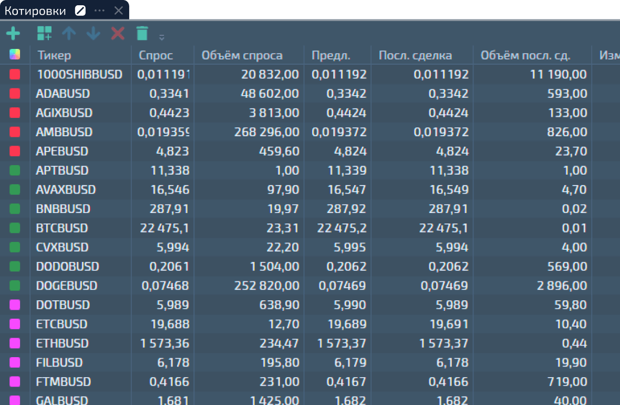Sort by the Тикер column header

coord(55,55)
